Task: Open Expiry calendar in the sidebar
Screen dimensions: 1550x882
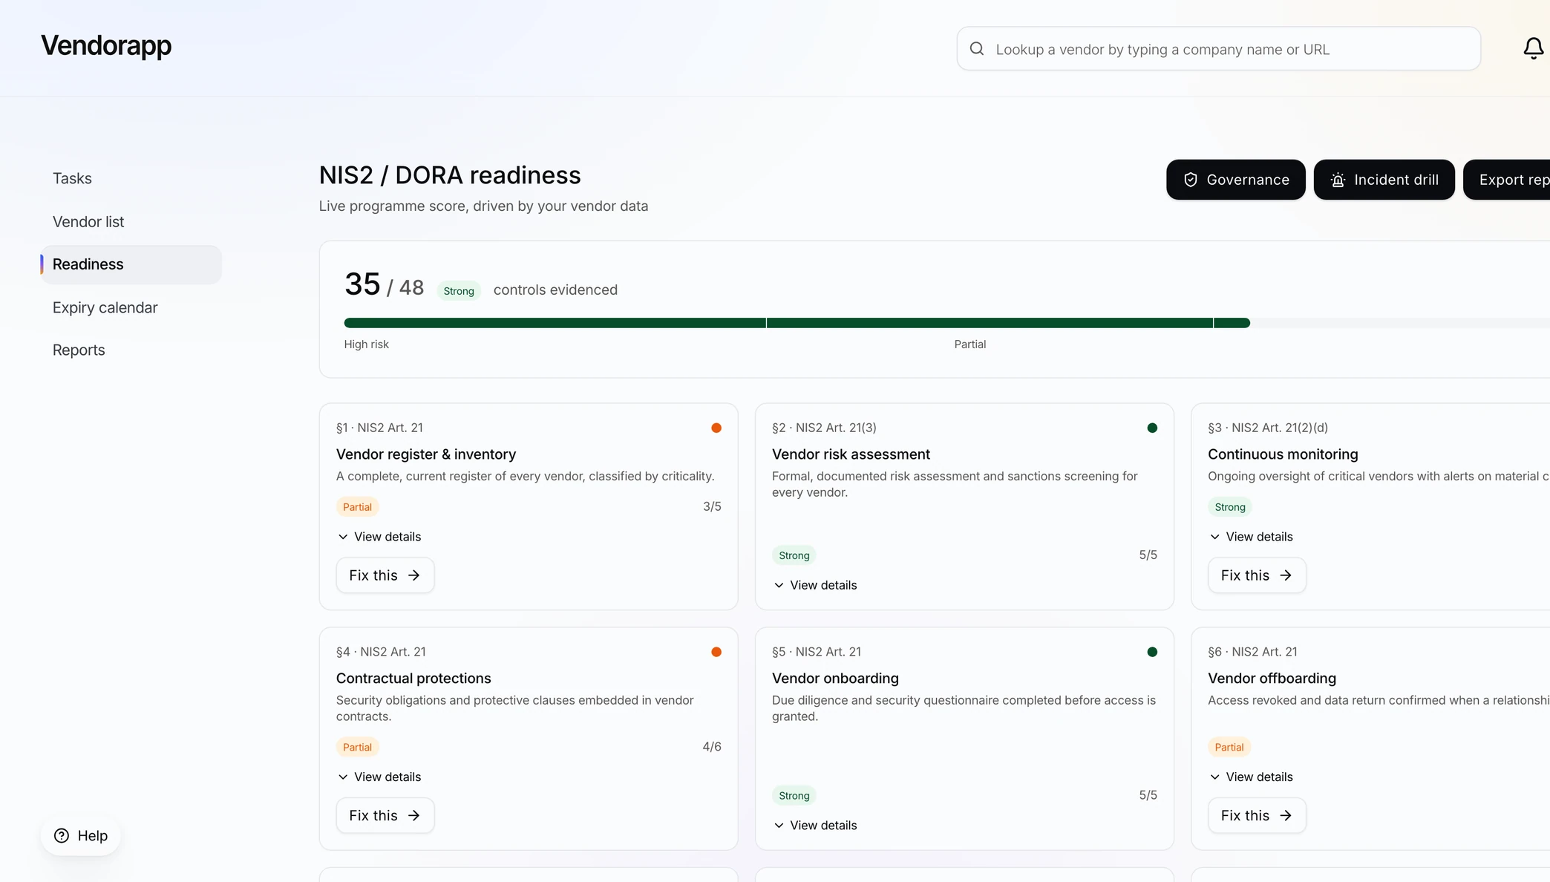Action: click(x=131, y=307)
